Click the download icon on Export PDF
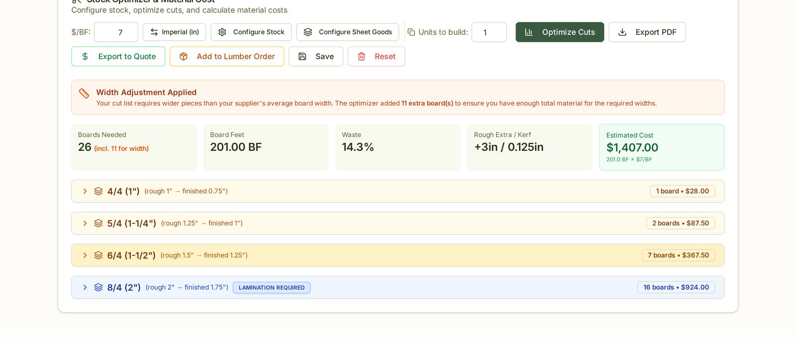Viewport: 796px width, 344px height. pos(622,32)
